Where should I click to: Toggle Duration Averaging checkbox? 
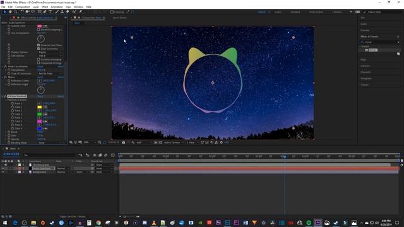click(x=39, y=59)
